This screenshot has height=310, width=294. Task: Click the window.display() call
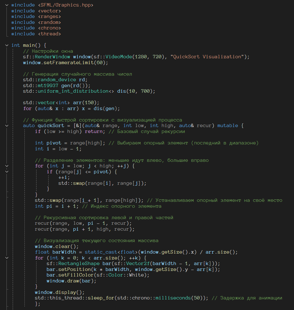pyautogui.click(x=60, y=292)
